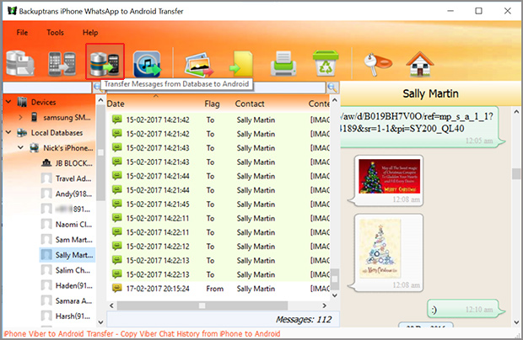Click the phone-to-phone transfer toolbar icon

[x=62, y=64]
